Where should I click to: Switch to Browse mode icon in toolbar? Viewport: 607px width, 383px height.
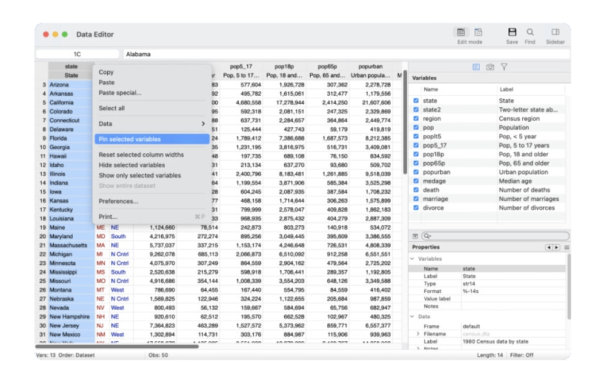click(478, 32)
